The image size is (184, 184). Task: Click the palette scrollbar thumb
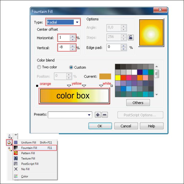click(x=157, y=74)
